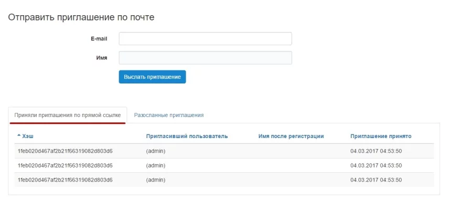This screenshot has width=451, height=211.
Task: Click the hash in the first table row
Action: click(x=65, y=151)
